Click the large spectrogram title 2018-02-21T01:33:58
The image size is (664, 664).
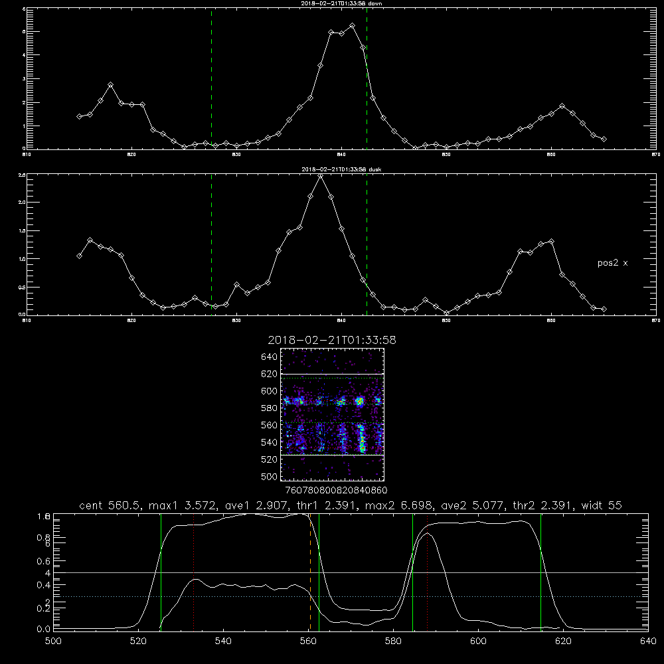click(x=332, y=340)
